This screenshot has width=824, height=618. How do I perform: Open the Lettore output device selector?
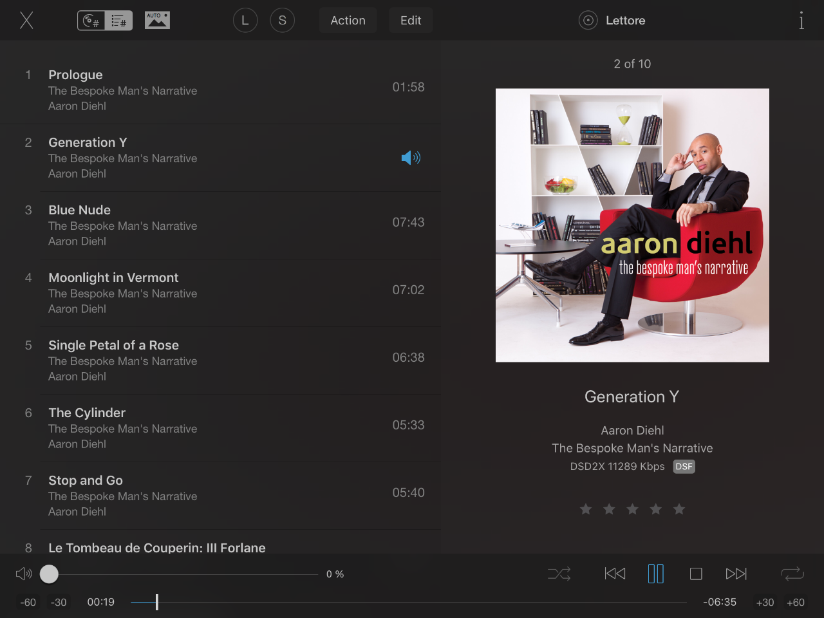tap(612, 21)
